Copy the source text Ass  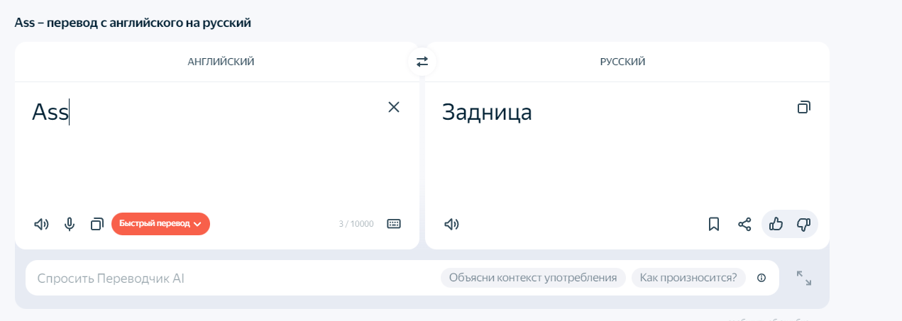pyautogui.click(x=97, y=224)
